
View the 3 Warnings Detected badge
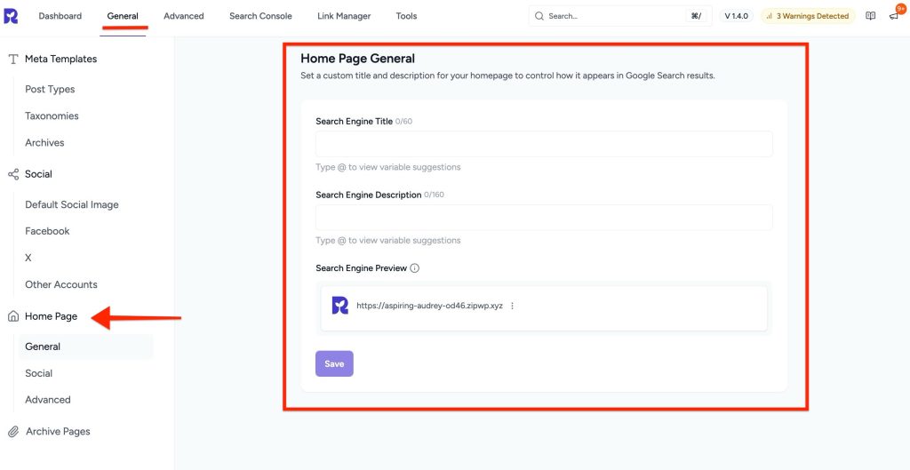click(807, 16)
